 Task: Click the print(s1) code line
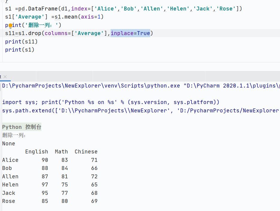19,50
